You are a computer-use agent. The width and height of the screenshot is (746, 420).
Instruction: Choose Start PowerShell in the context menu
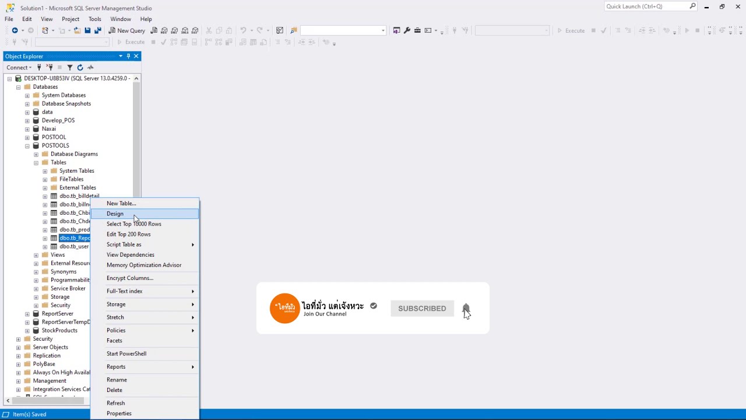[145, 353]
